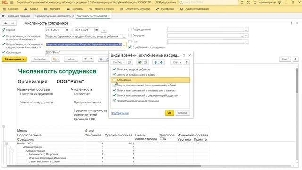Click the dialog's paste-from-clipboard icon

click(130, 62)
